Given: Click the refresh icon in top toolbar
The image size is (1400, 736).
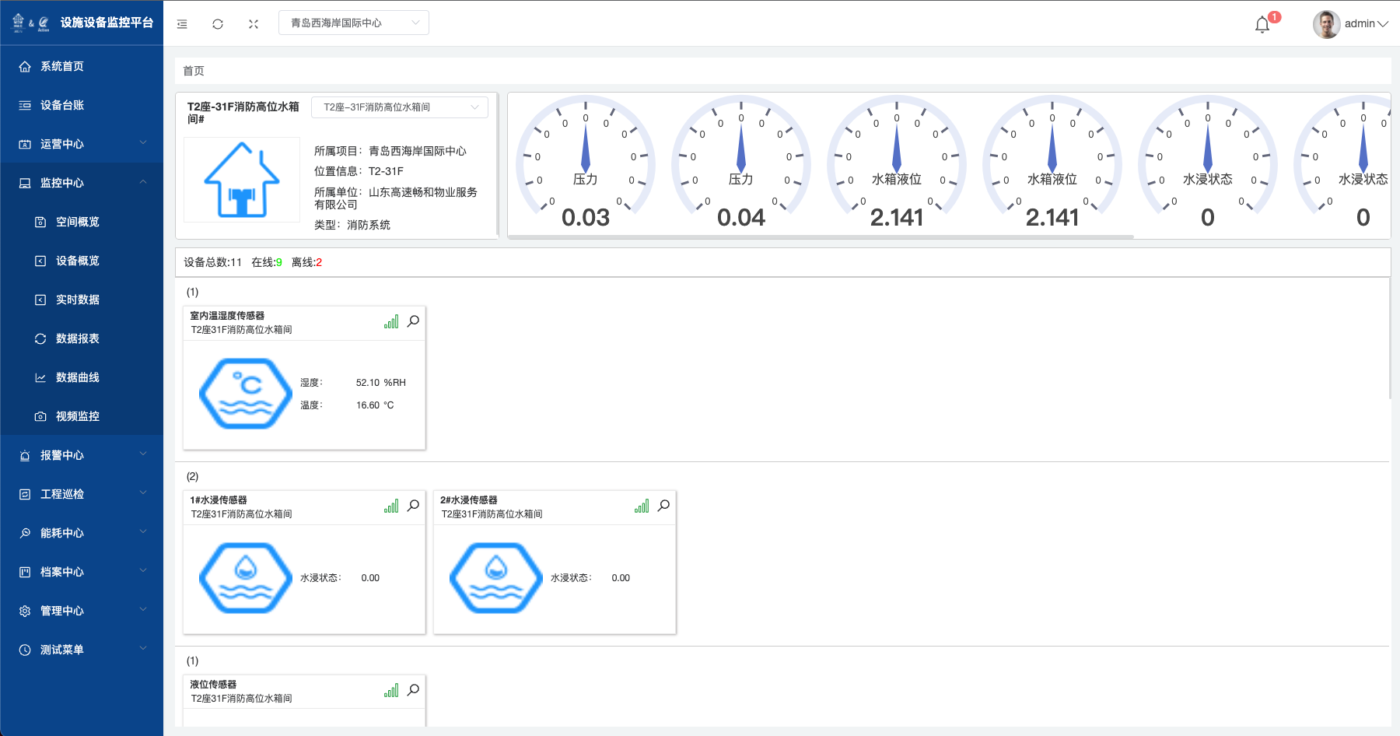Looking at the screenshot, I should point(218,24).
